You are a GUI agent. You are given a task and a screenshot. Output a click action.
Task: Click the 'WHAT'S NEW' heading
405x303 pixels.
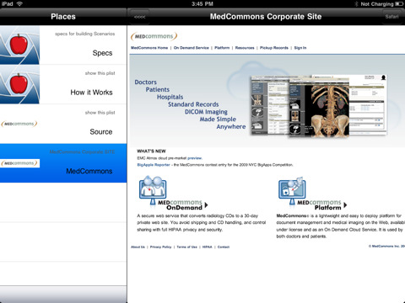click(151, 151)
